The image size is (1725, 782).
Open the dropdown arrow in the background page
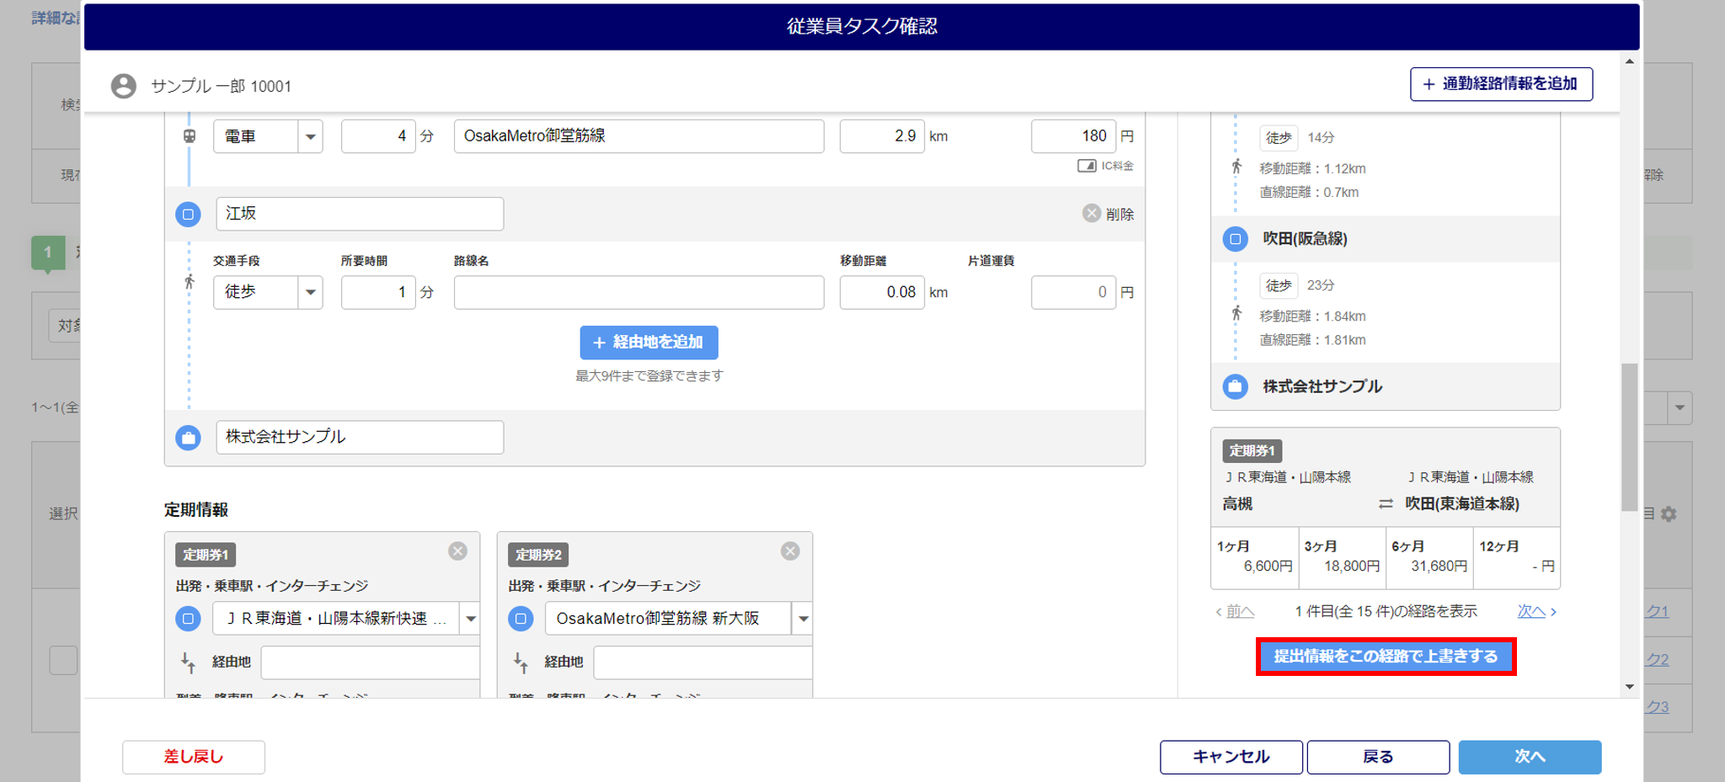1680,407
